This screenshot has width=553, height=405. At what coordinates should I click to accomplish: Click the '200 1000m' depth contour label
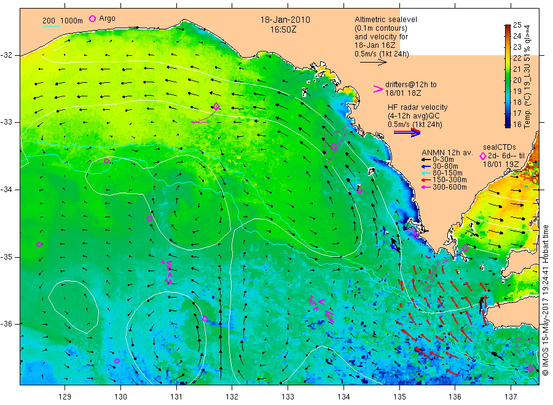[63, 20]
